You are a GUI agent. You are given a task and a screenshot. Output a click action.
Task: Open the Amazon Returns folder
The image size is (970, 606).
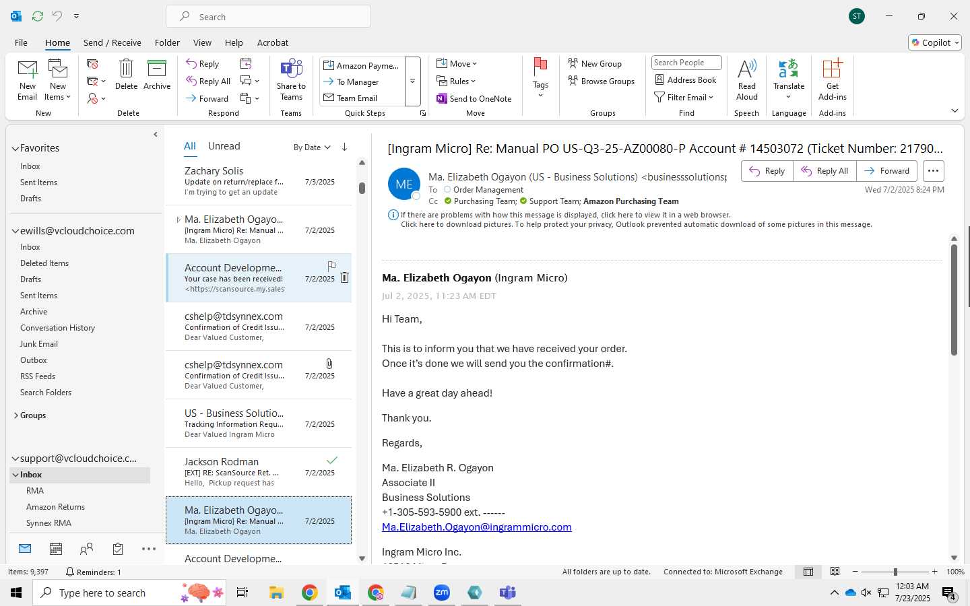click(55, 507)
